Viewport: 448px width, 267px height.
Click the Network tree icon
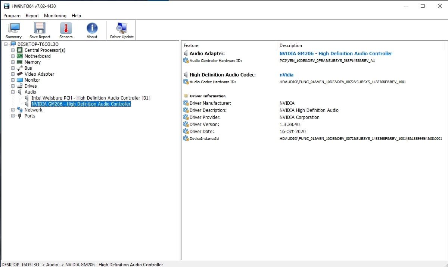click(x=20, y=110)
